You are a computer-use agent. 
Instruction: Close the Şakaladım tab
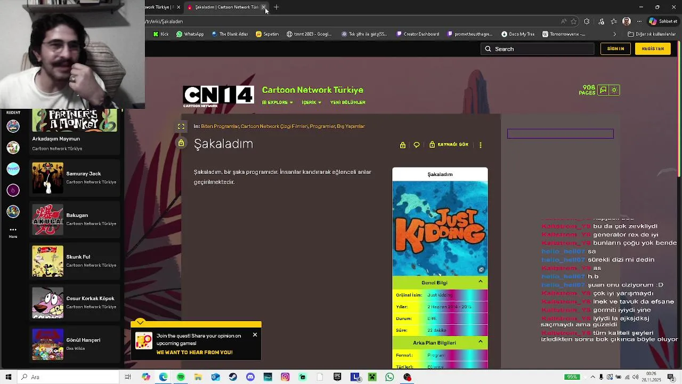264,7
